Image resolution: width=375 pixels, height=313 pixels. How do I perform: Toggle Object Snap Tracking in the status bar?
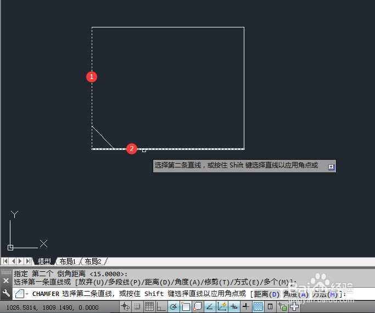point(210,307)
